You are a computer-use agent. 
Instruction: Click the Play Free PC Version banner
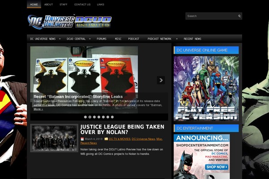pos(206,89)
